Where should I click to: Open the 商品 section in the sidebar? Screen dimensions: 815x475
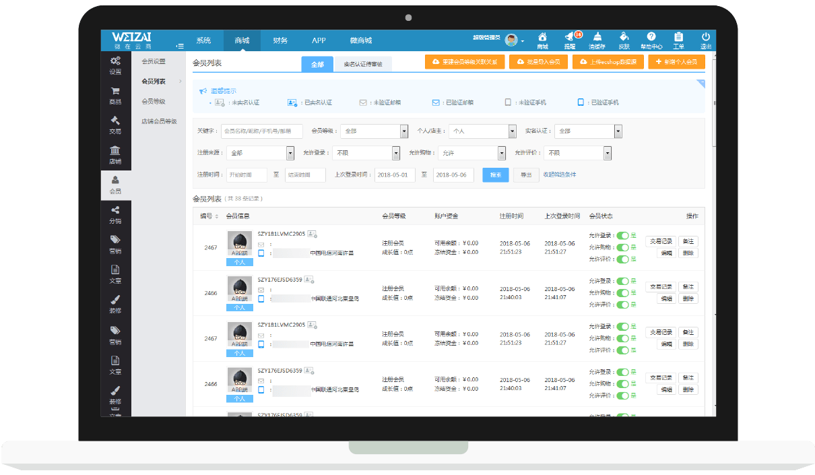coord(115,96)
